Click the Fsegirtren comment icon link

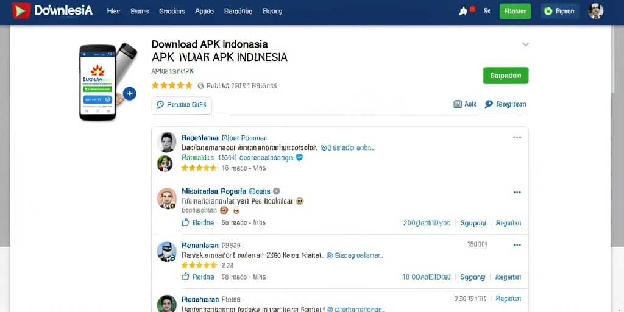pyautogui.click(x=505, y=104)
